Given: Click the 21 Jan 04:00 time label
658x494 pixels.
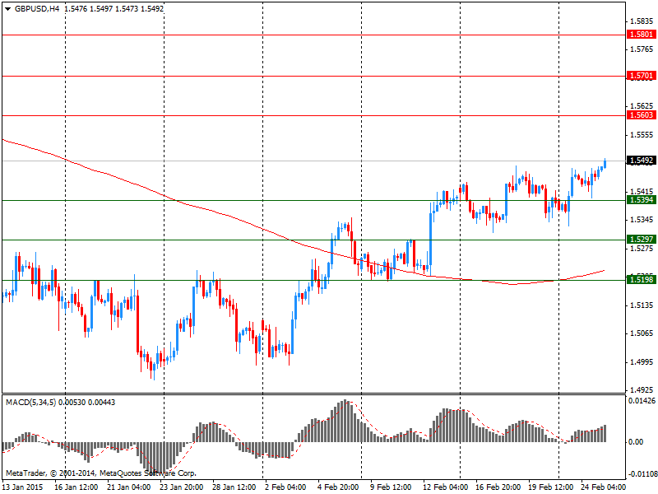Looking at the screenshot, I should pos(129,487).
